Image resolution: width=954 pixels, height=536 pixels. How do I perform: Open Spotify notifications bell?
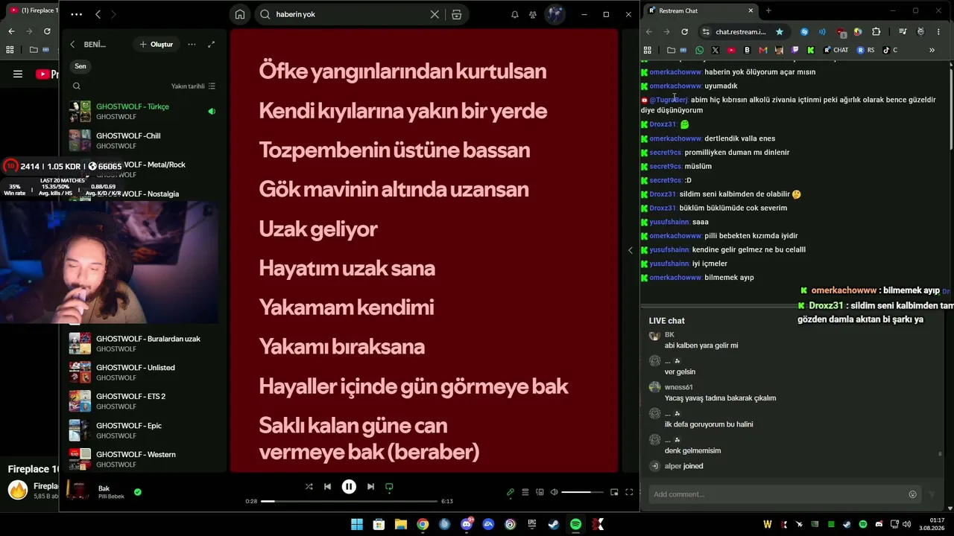point(514,14)
